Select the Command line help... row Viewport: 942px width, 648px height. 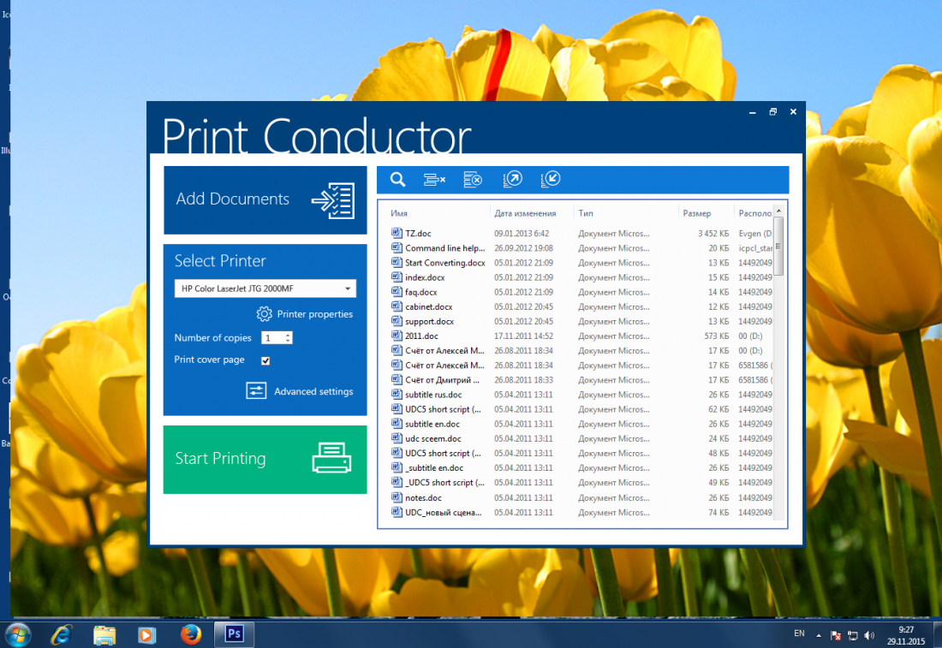tap(581, 248)
